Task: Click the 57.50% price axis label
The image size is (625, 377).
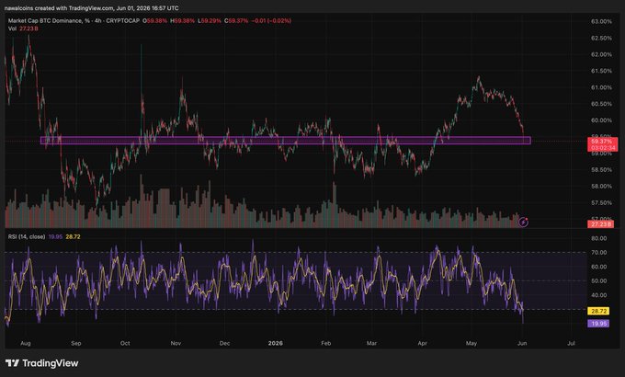Action: [601, 203]
